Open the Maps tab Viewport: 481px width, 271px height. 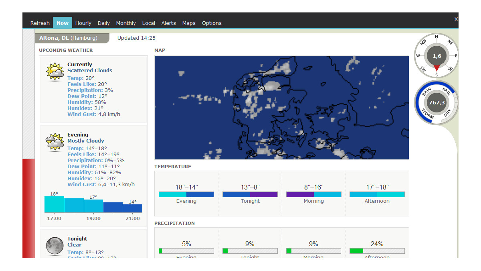tap(189, 23)
